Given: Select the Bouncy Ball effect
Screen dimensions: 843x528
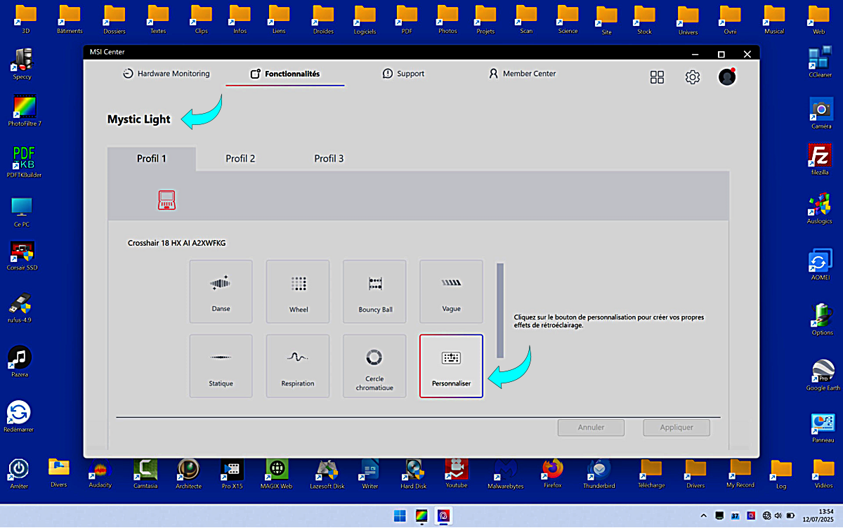Looking at the screenshot, I should coord(374,291).
